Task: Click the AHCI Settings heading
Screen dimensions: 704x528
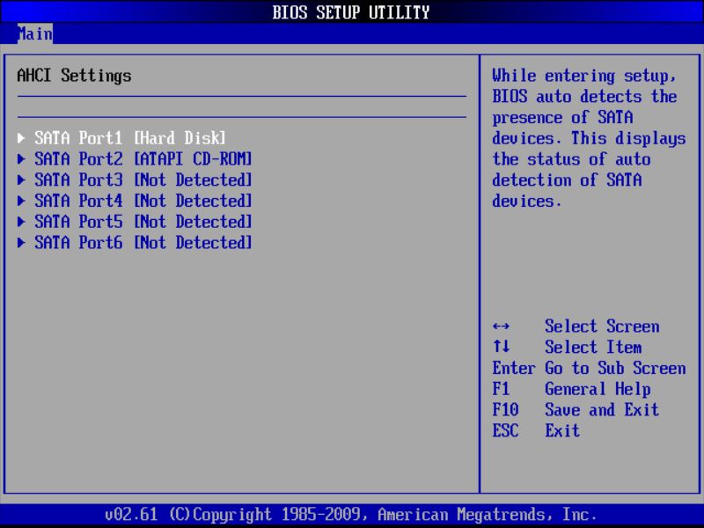Action: coord(74,76)
